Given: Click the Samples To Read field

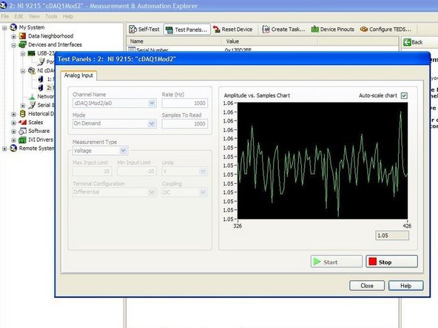Looking at the screenshot, I should (185, 123).
